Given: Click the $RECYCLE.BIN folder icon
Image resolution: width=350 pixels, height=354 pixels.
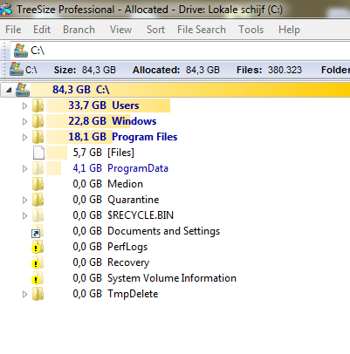Looking at the screenshot, I should (x=38, y=215).
